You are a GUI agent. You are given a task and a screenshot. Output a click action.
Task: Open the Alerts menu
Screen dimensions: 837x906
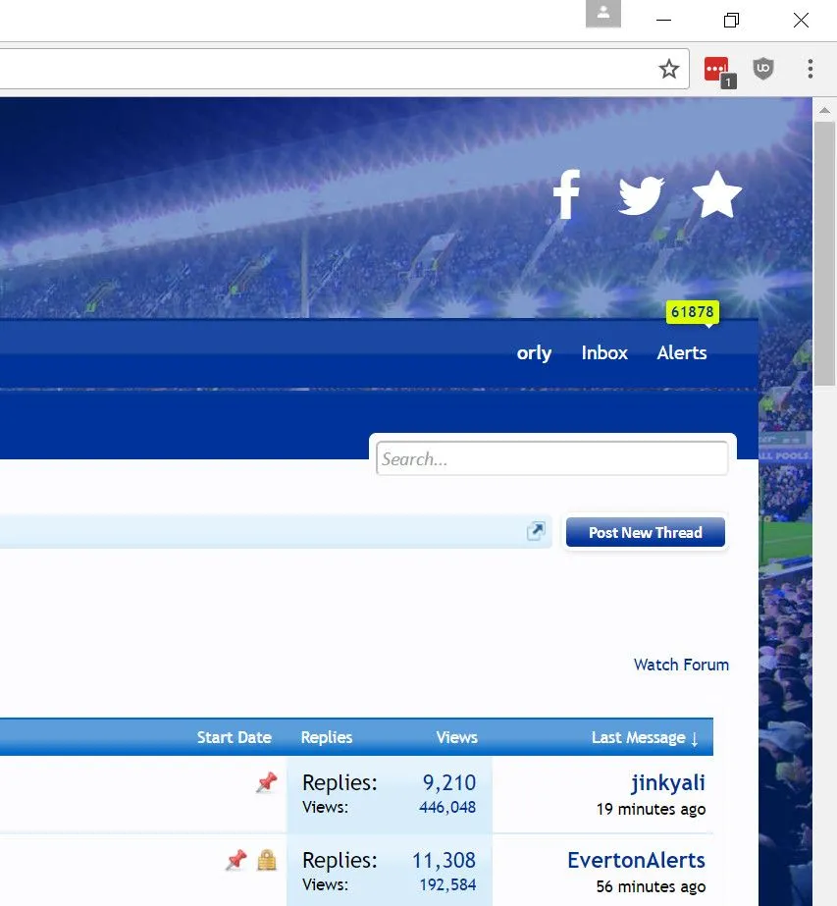tap(682, 353)
